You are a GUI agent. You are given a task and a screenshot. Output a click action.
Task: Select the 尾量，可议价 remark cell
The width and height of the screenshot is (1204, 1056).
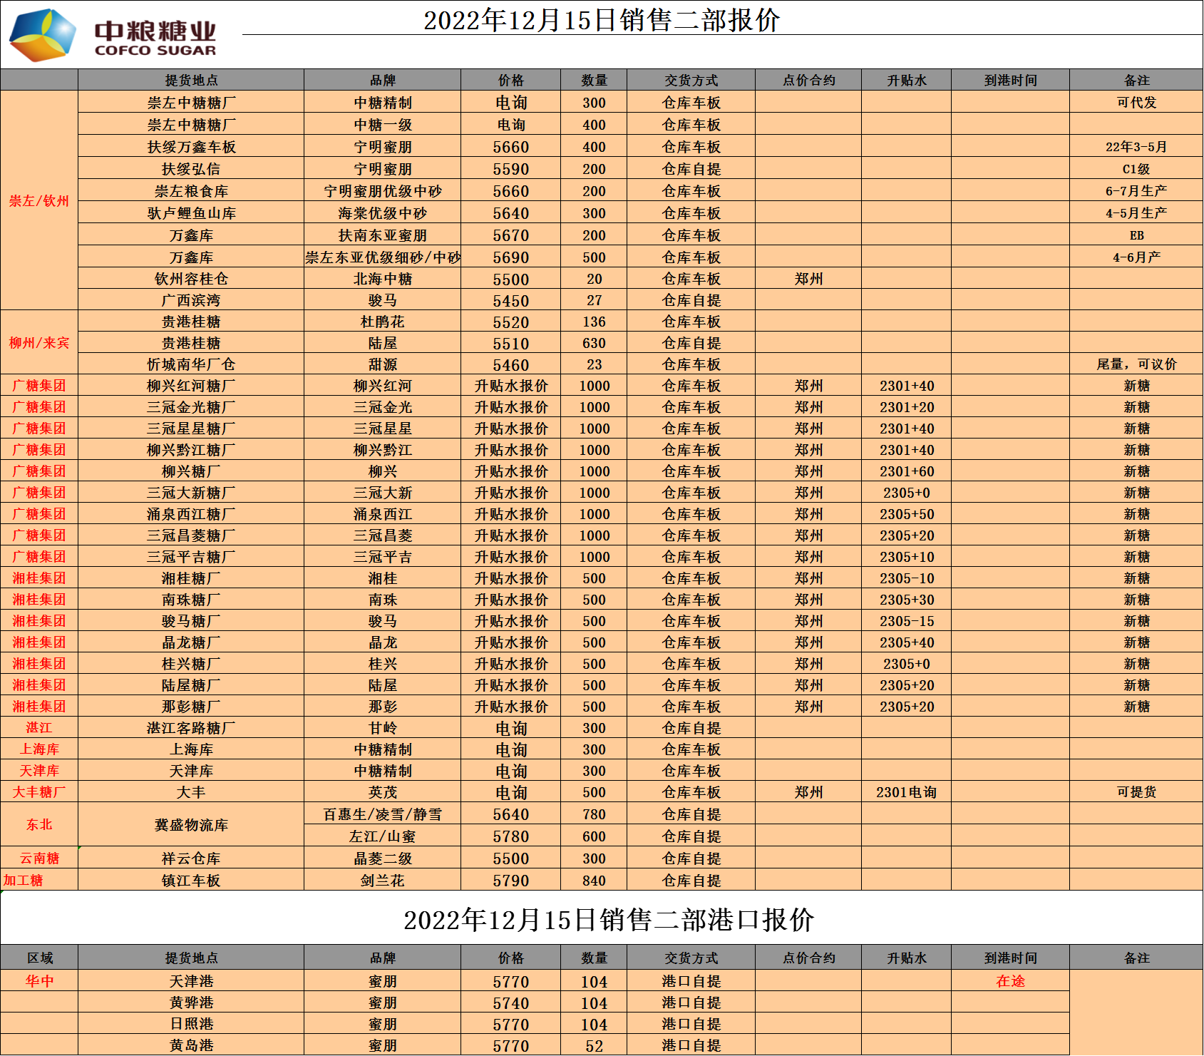pos(1136,364)
